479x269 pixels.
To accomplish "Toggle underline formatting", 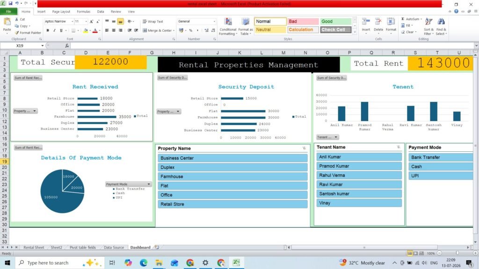I will pos(61,30).
